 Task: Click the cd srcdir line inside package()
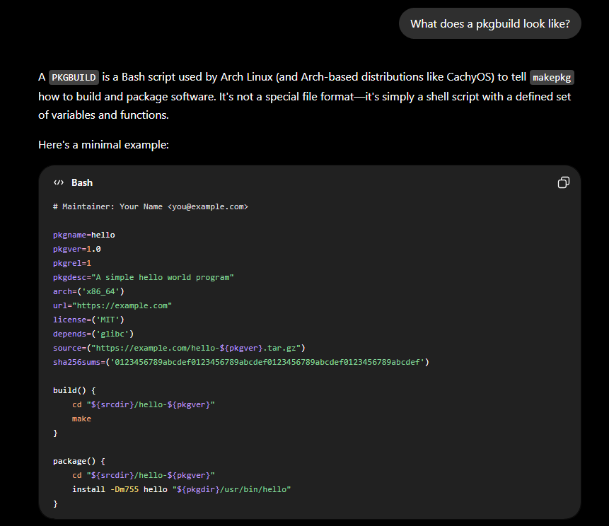pos(144,475)
